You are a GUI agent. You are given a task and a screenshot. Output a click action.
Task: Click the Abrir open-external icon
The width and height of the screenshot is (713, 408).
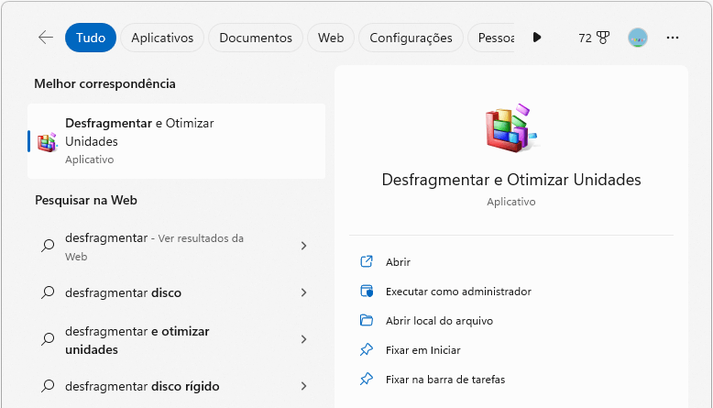(367, 261)
